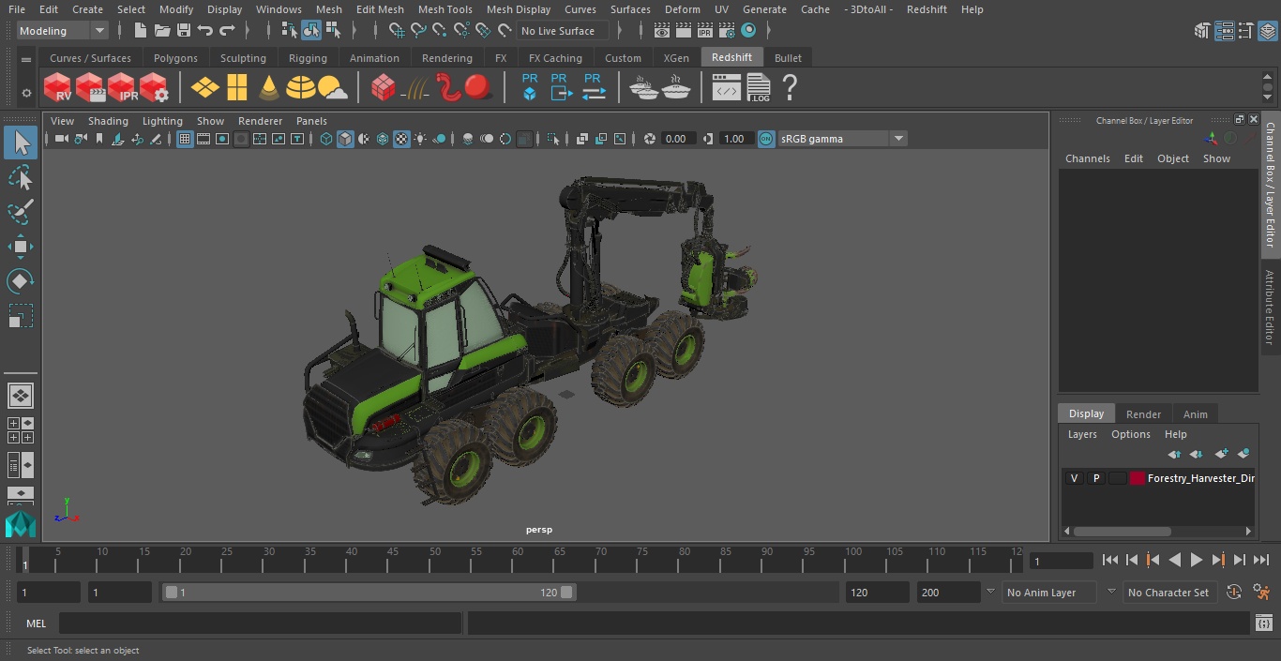Redo the last undone action
The image size is (1281, 661).
coord(227,31)
